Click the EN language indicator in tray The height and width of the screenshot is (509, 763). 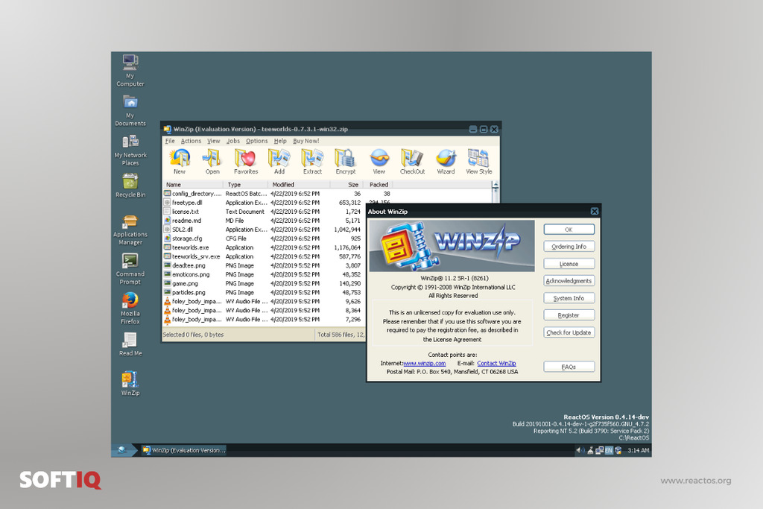coord(609,451)
